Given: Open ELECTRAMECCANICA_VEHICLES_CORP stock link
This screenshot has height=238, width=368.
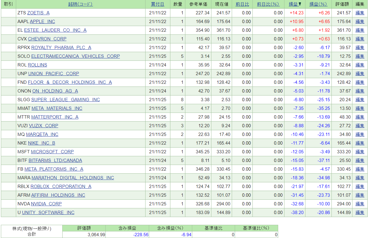Looking at the screenshot, I should (x=75, y=56).
